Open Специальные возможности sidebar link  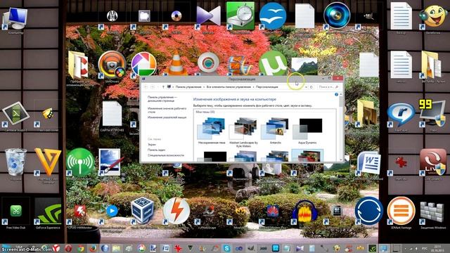point(166,155)
